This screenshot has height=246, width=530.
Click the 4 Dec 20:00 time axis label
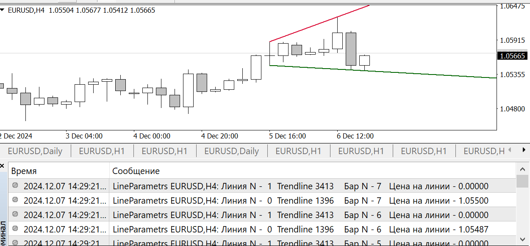[219, 136]
